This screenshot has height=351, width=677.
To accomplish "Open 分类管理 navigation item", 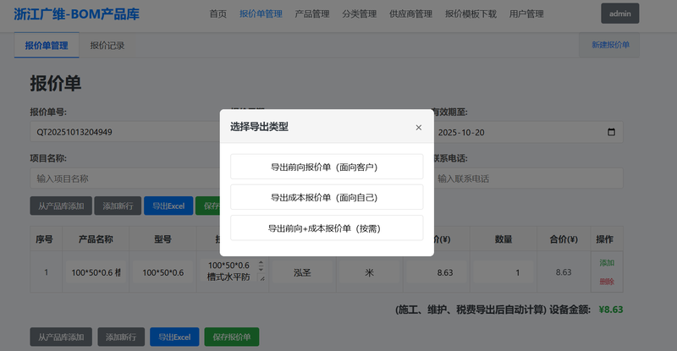I will pyautogui.click(x=360, y=14).
